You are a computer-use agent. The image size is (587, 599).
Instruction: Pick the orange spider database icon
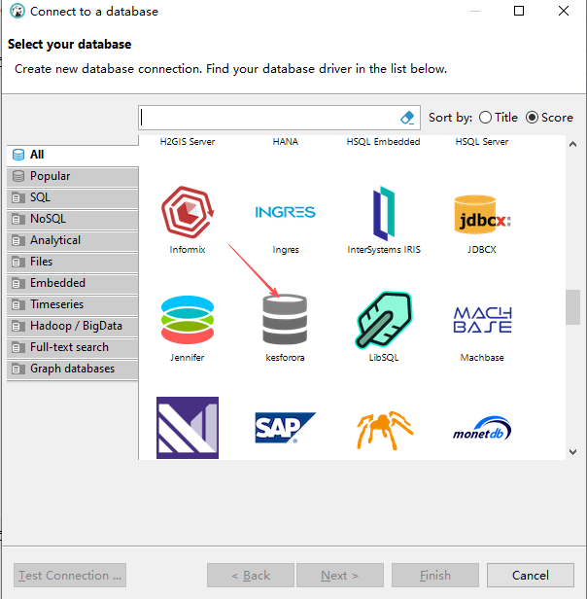384,430
